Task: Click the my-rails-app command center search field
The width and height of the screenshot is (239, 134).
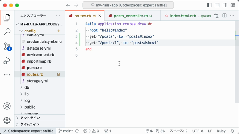Action: [128, 5]
